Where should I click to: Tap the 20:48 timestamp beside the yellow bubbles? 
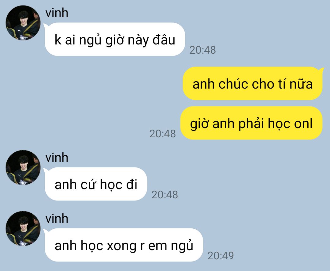pyautogui.click(x=162, y=134)
